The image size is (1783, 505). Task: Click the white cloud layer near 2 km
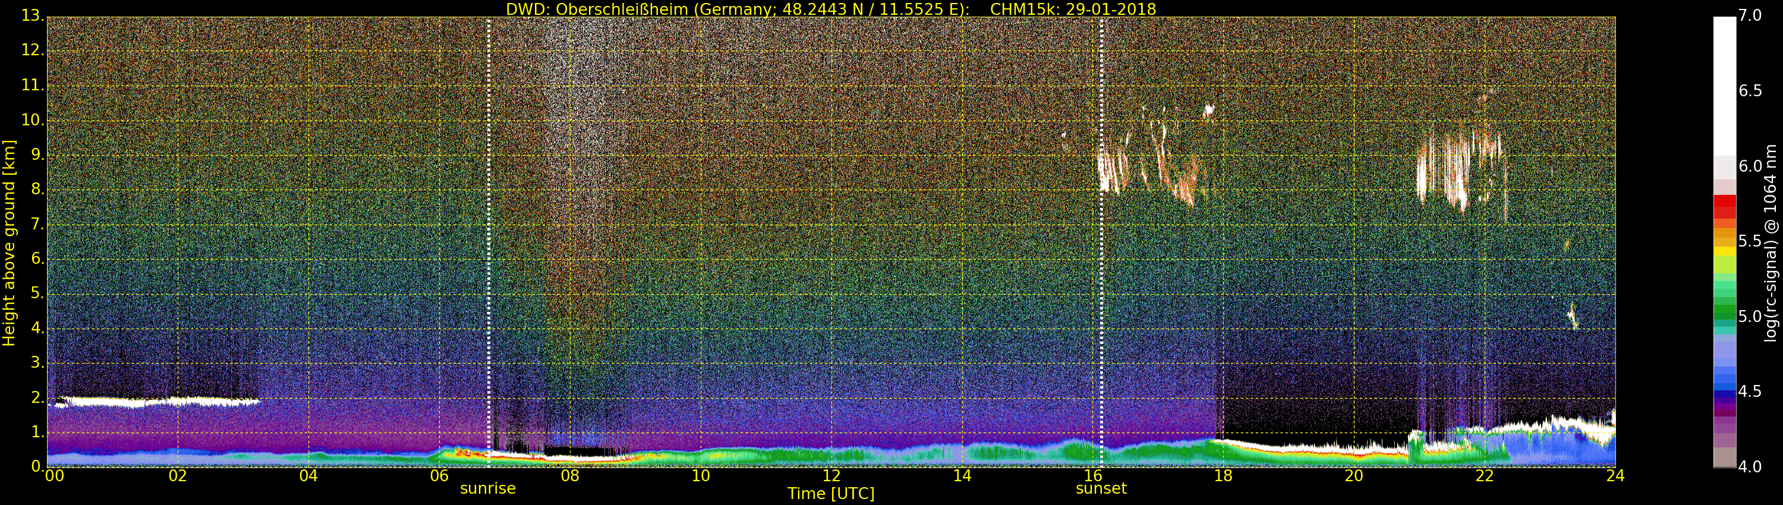click(x=152, y=401)
